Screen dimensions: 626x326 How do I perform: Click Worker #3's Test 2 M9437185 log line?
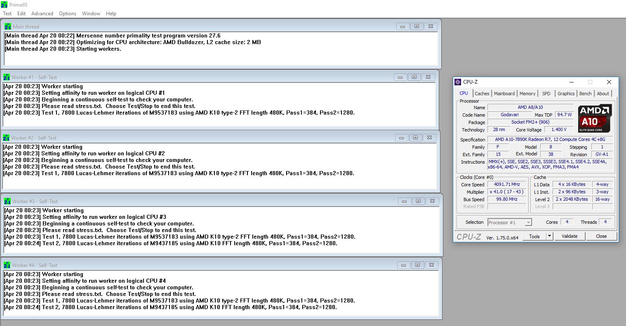pyautogui.click(x=171, y=243)
